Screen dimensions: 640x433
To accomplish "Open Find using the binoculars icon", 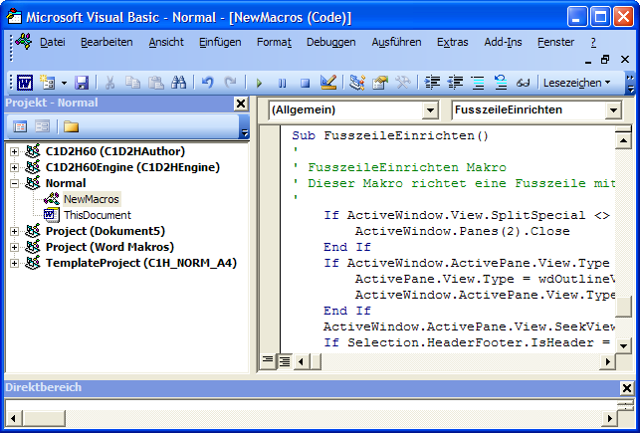I will pos(179,83).
